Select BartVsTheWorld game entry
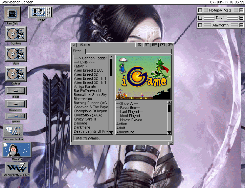The image size is (245, 188). point(91,91)
